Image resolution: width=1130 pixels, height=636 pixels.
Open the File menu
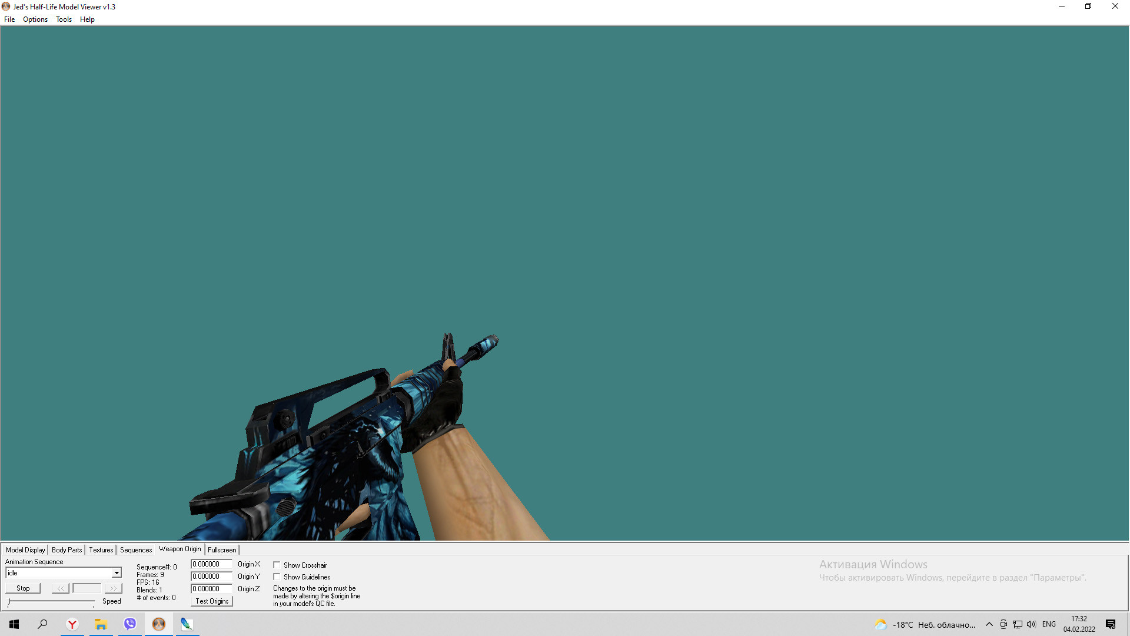9,19
